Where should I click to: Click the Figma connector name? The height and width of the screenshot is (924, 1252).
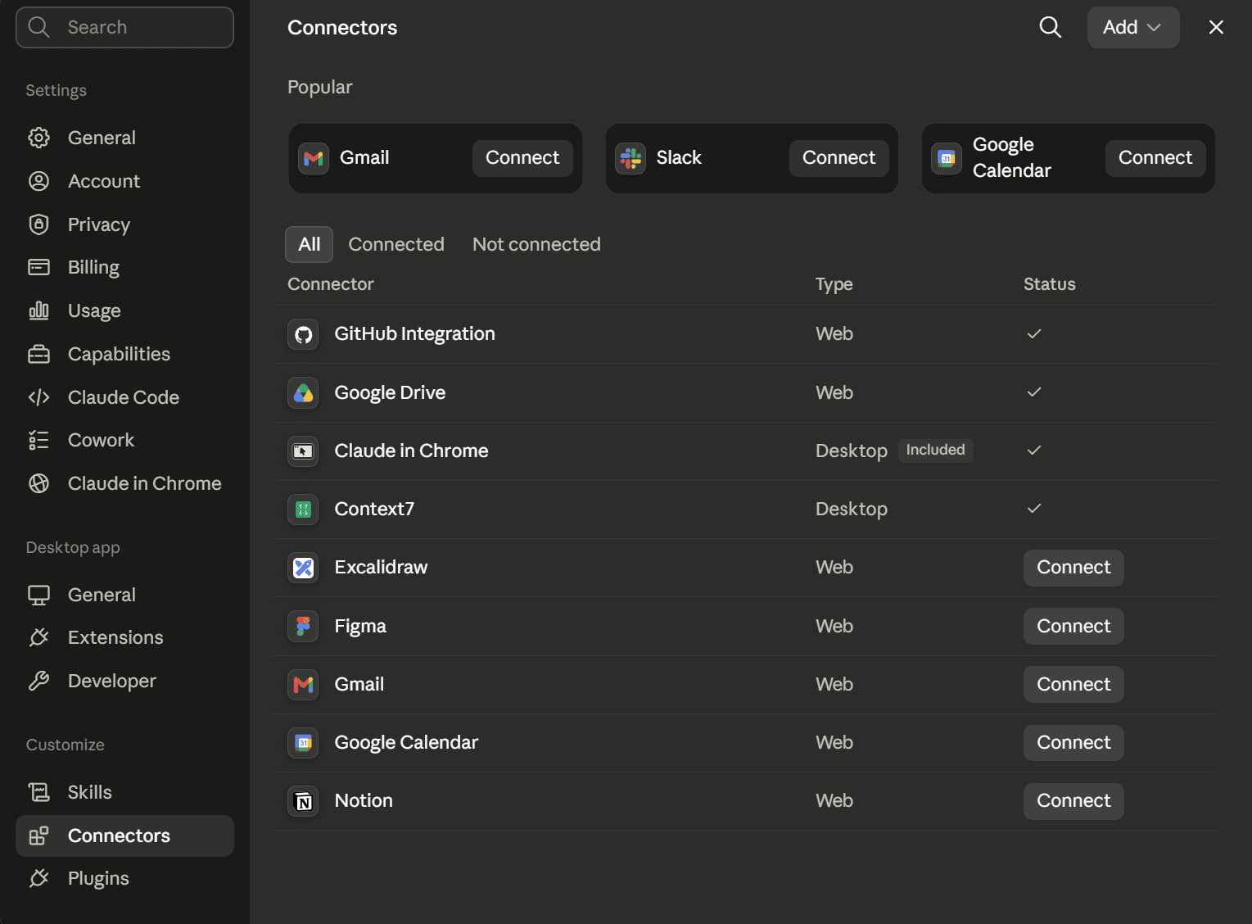tap(360, 627)
